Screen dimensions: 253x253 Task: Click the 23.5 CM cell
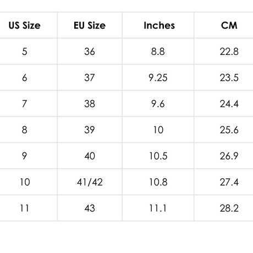(x=224, y=78)
